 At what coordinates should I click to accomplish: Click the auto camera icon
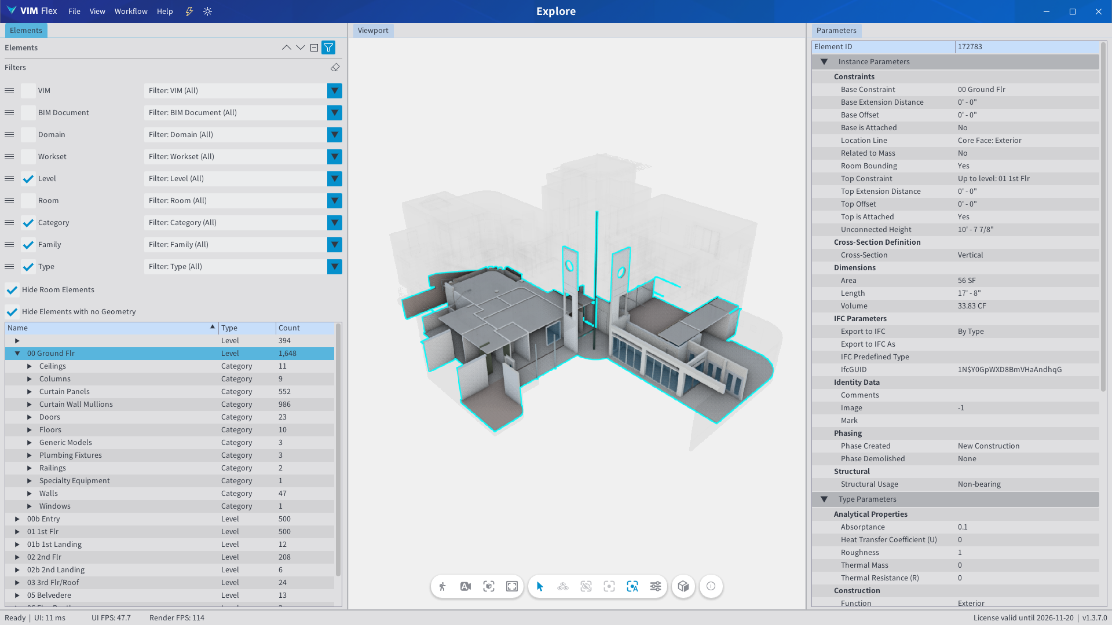pos(466,586)
